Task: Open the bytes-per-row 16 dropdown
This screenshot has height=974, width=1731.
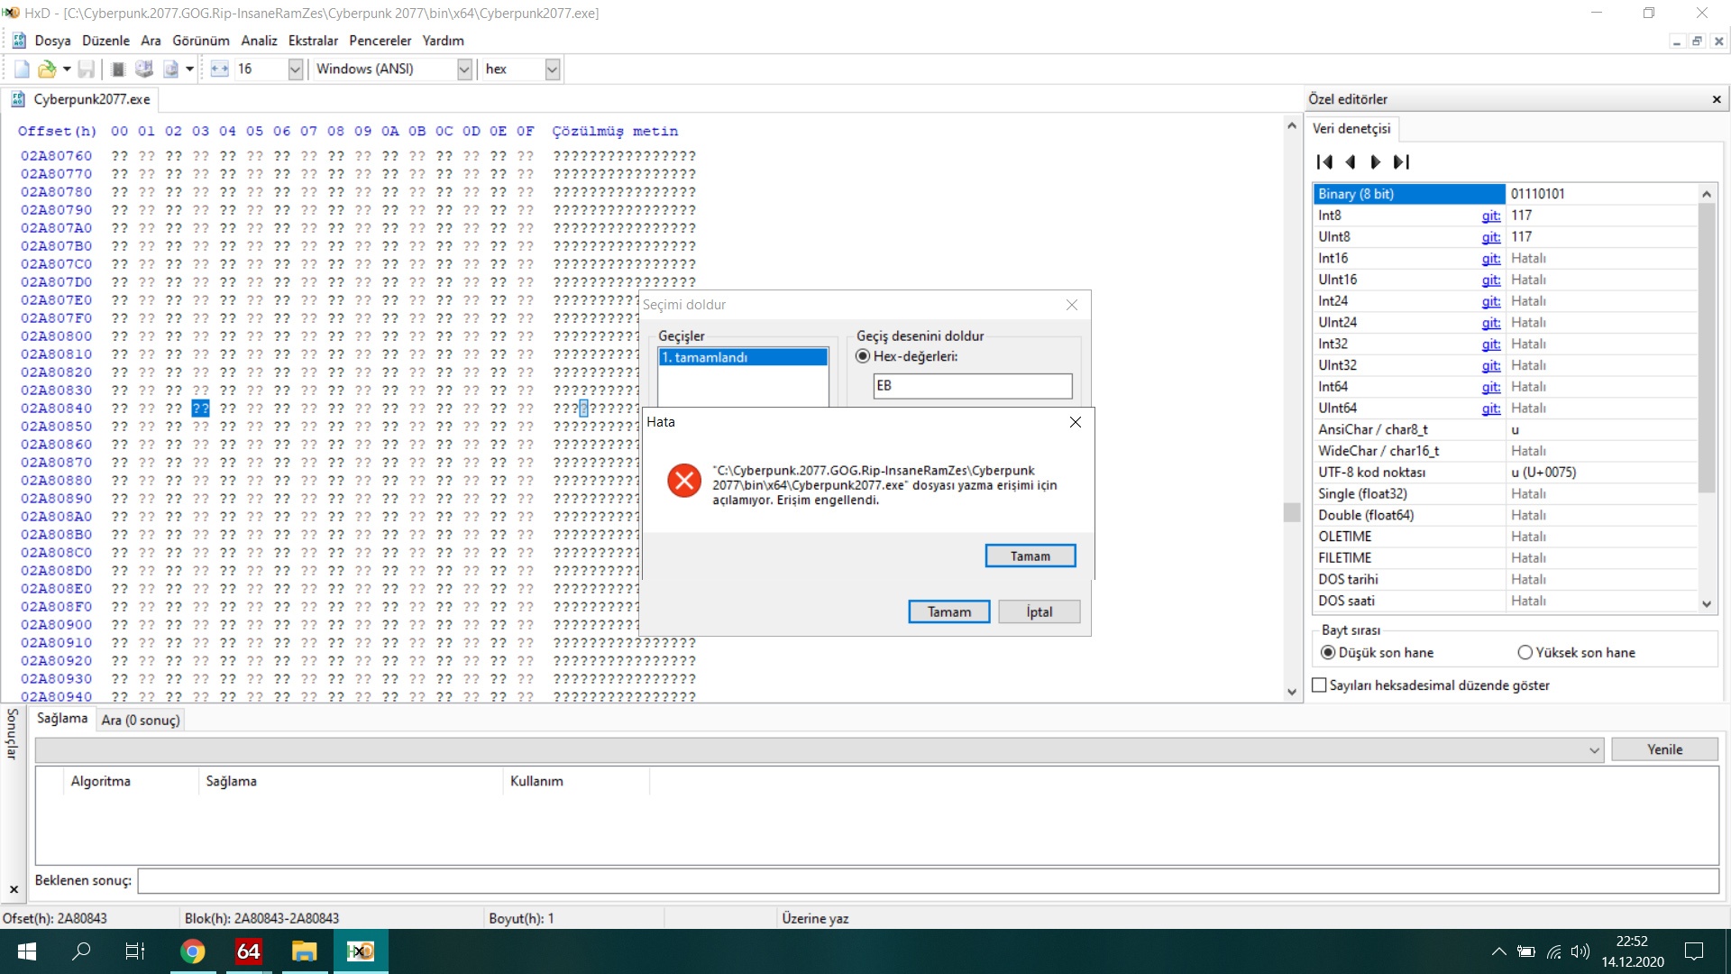Action: [x=295, y=69]
